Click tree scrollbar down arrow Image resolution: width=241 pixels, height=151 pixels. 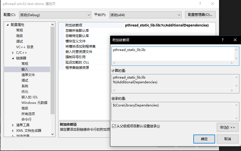(53, 134)
